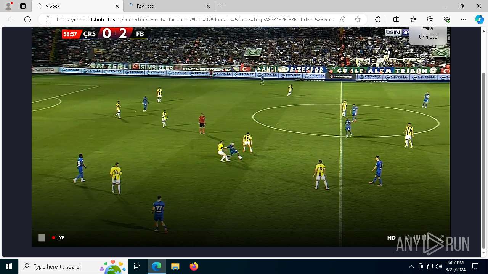488x274 pixels.
Task: Click the Meet Now tray icon
Action: [421, 266]
